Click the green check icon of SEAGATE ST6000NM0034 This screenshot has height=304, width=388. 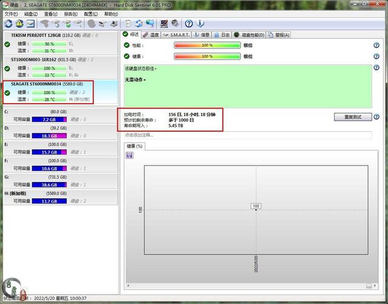[7, 93]
